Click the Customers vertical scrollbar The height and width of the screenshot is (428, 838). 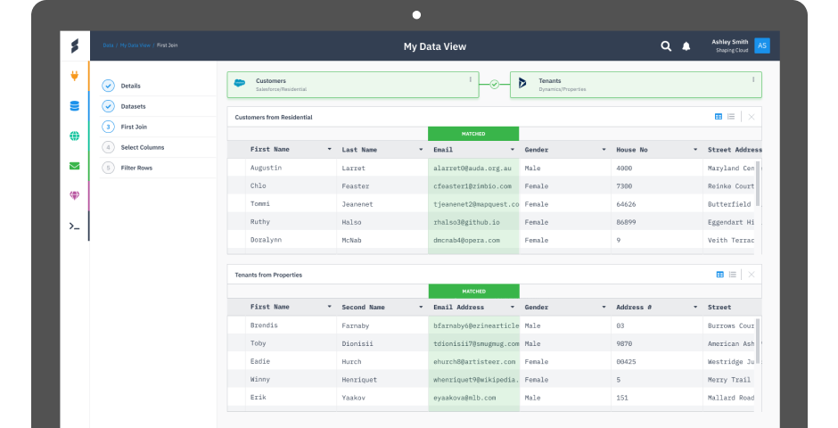758,183
